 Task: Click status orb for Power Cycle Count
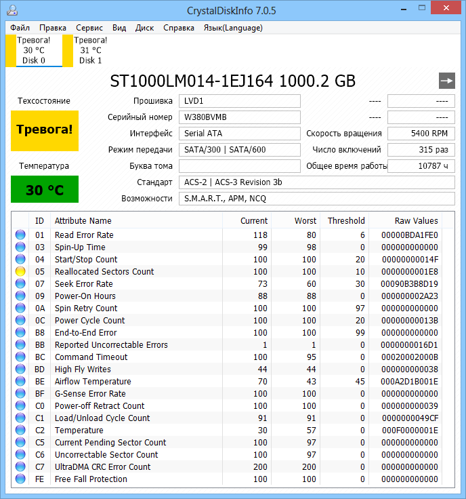click(20, 320)
